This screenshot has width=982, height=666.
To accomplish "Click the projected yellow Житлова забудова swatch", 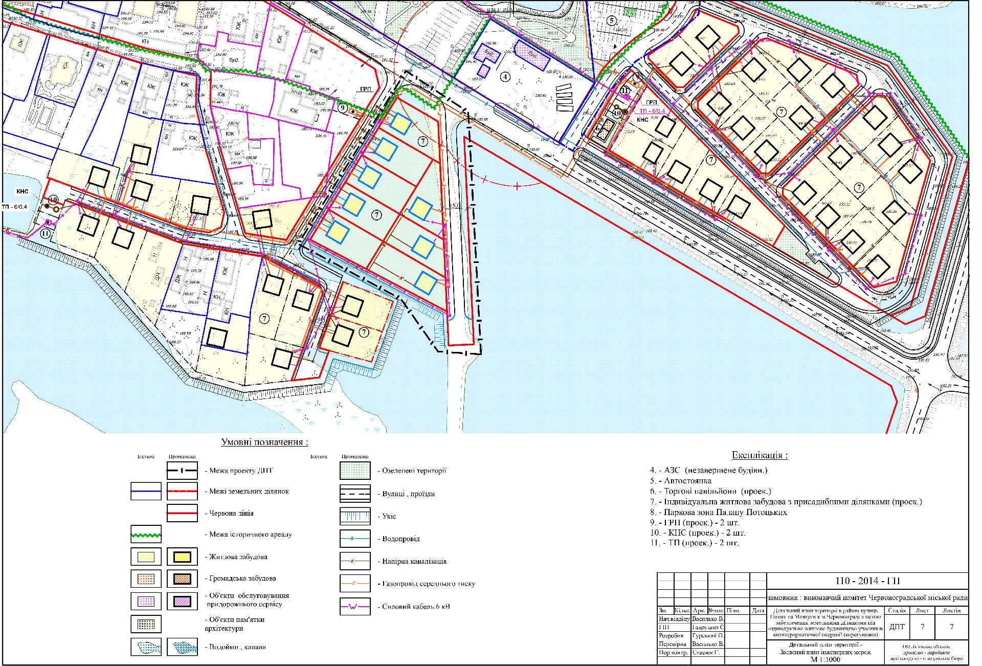I will click(x=182, y=557).
